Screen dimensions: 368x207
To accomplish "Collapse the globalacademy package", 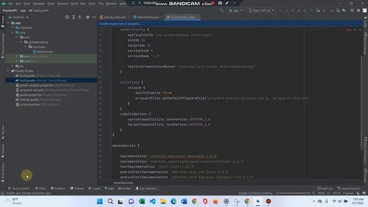I will [21, 42].
